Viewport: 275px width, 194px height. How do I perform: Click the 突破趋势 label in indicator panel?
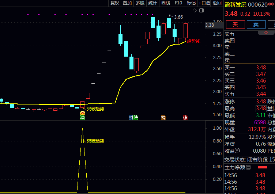[95, 141]
